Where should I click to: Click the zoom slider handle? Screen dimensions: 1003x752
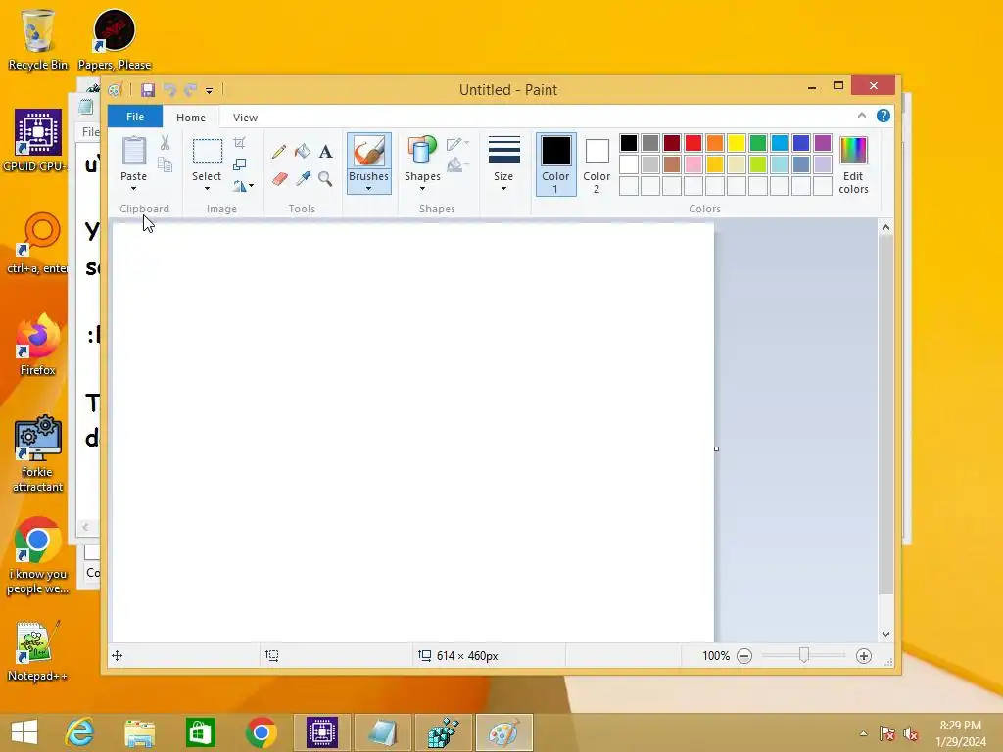pyautogui.click(x=803, y=655)
